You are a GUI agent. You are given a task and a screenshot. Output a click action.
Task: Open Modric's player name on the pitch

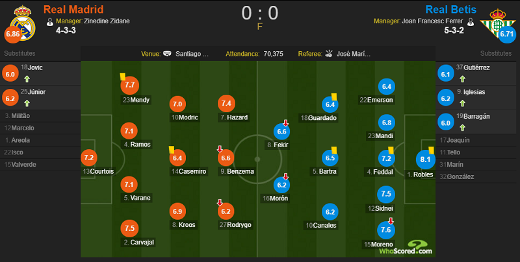coord(185,117)
